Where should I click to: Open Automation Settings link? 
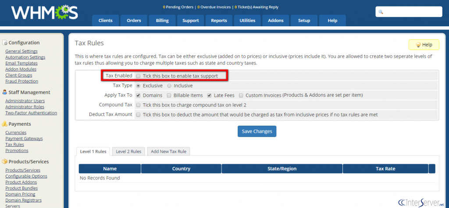(x=25, y=57)
